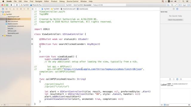Toggle the Debug area visibility

(x=184, y=5)
